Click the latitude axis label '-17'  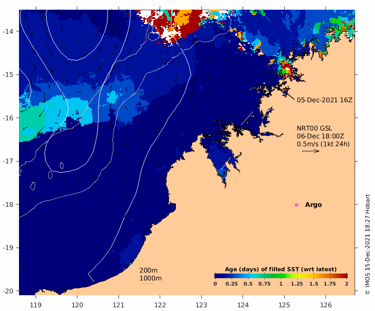8,161
